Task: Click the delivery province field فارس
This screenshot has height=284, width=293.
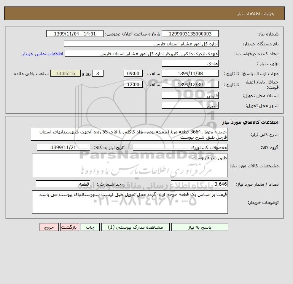Action: [x=190, y=95]
